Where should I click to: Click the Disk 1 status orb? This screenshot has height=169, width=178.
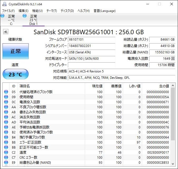point(25,16)
